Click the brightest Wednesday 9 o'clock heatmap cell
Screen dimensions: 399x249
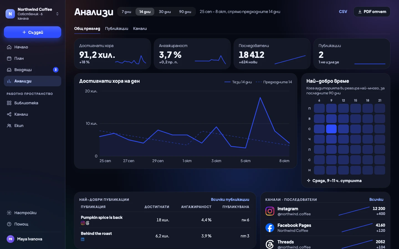[331, 129]
